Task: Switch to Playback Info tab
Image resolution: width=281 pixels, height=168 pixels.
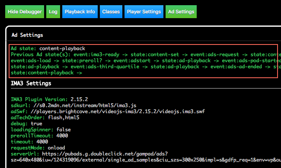Action: pos(80,12)
